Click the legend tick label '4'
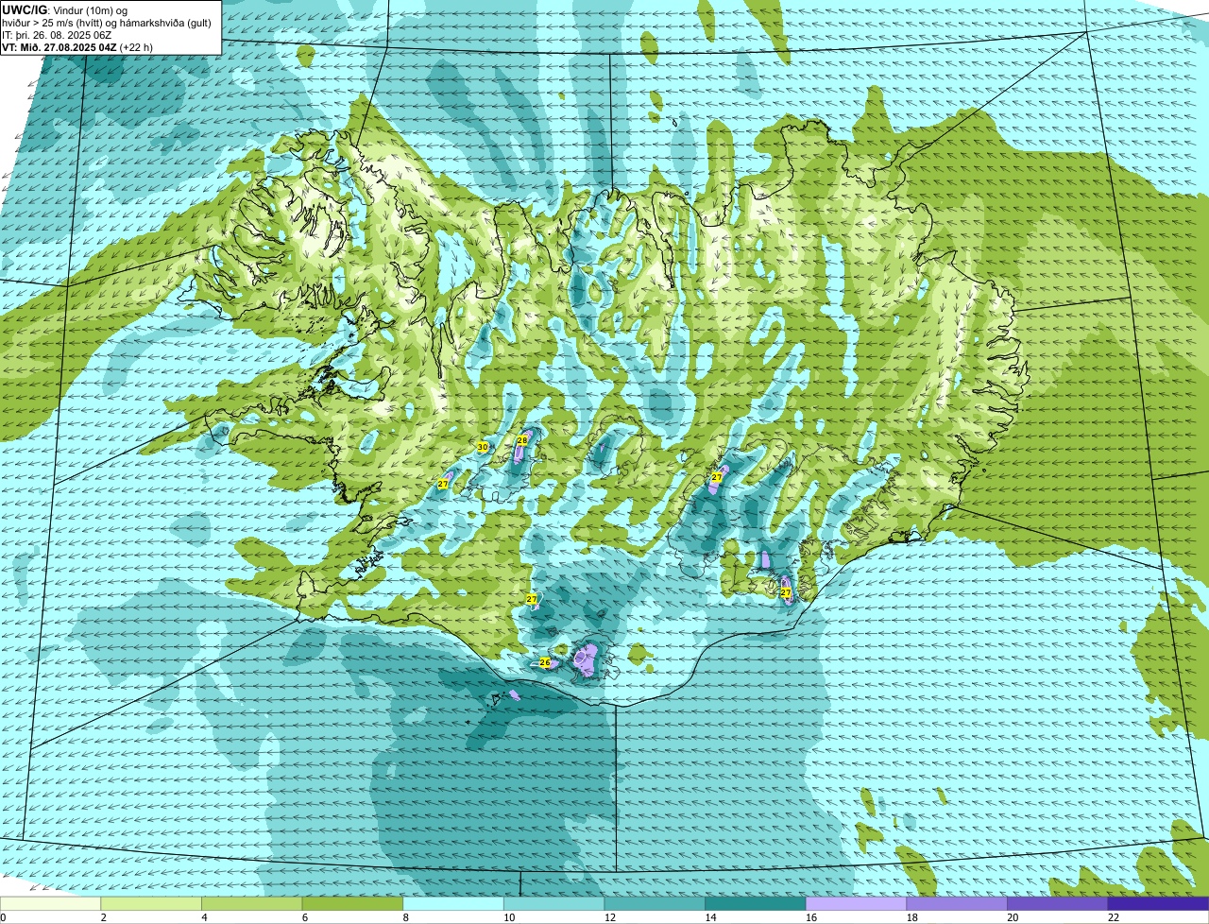This screenshot has width=1209, height=924. [204, 917]
